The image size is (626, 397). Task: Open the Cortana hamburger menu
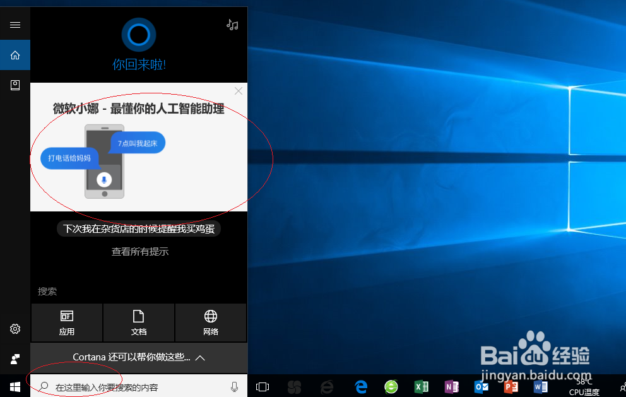(15, 25)
